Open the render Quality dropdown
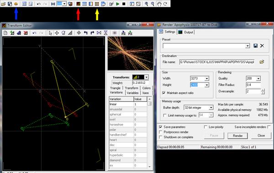Viewport: 274px width, 173px height. [258, 79]
